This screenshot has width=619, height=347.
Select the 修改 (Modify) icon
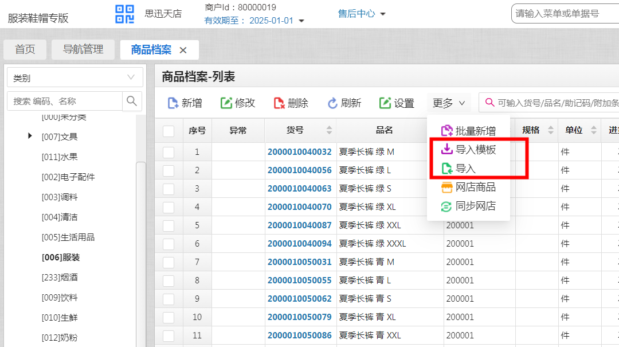pyautogui.click(x=228, y=103)
